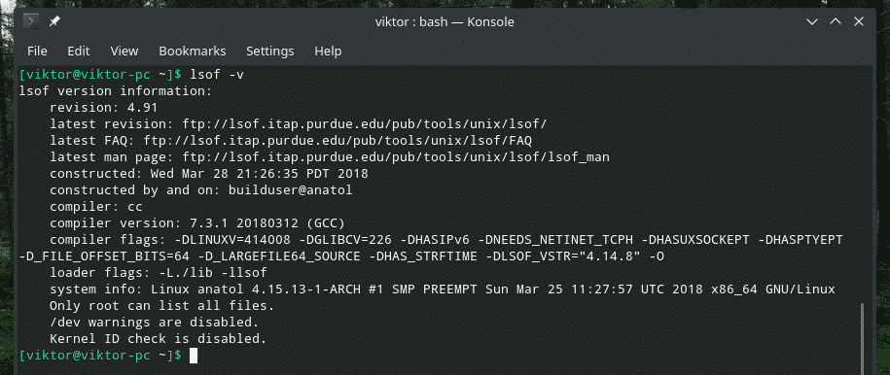
Task: Click the lsof_man man page URL
Action: click(x=396, y=157)
